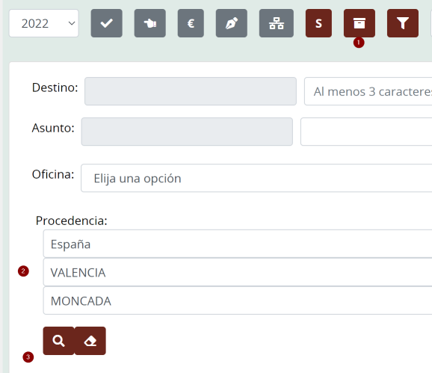Image resolution: width=432 pixels, height=373 pixels.
Task: Click the eraser clear button
Action: click(x=90, y=341)
